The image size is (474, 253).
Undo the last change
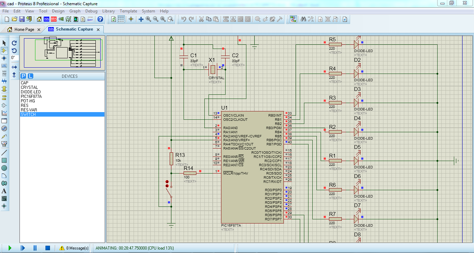[184, 19]
